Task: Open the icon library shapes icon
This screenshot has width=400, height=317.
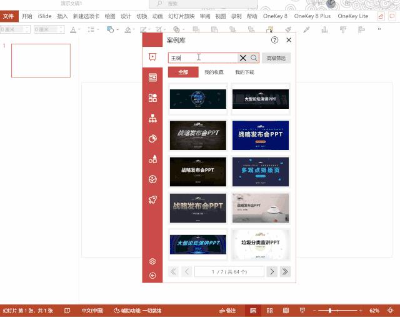Action: [152, 159]
